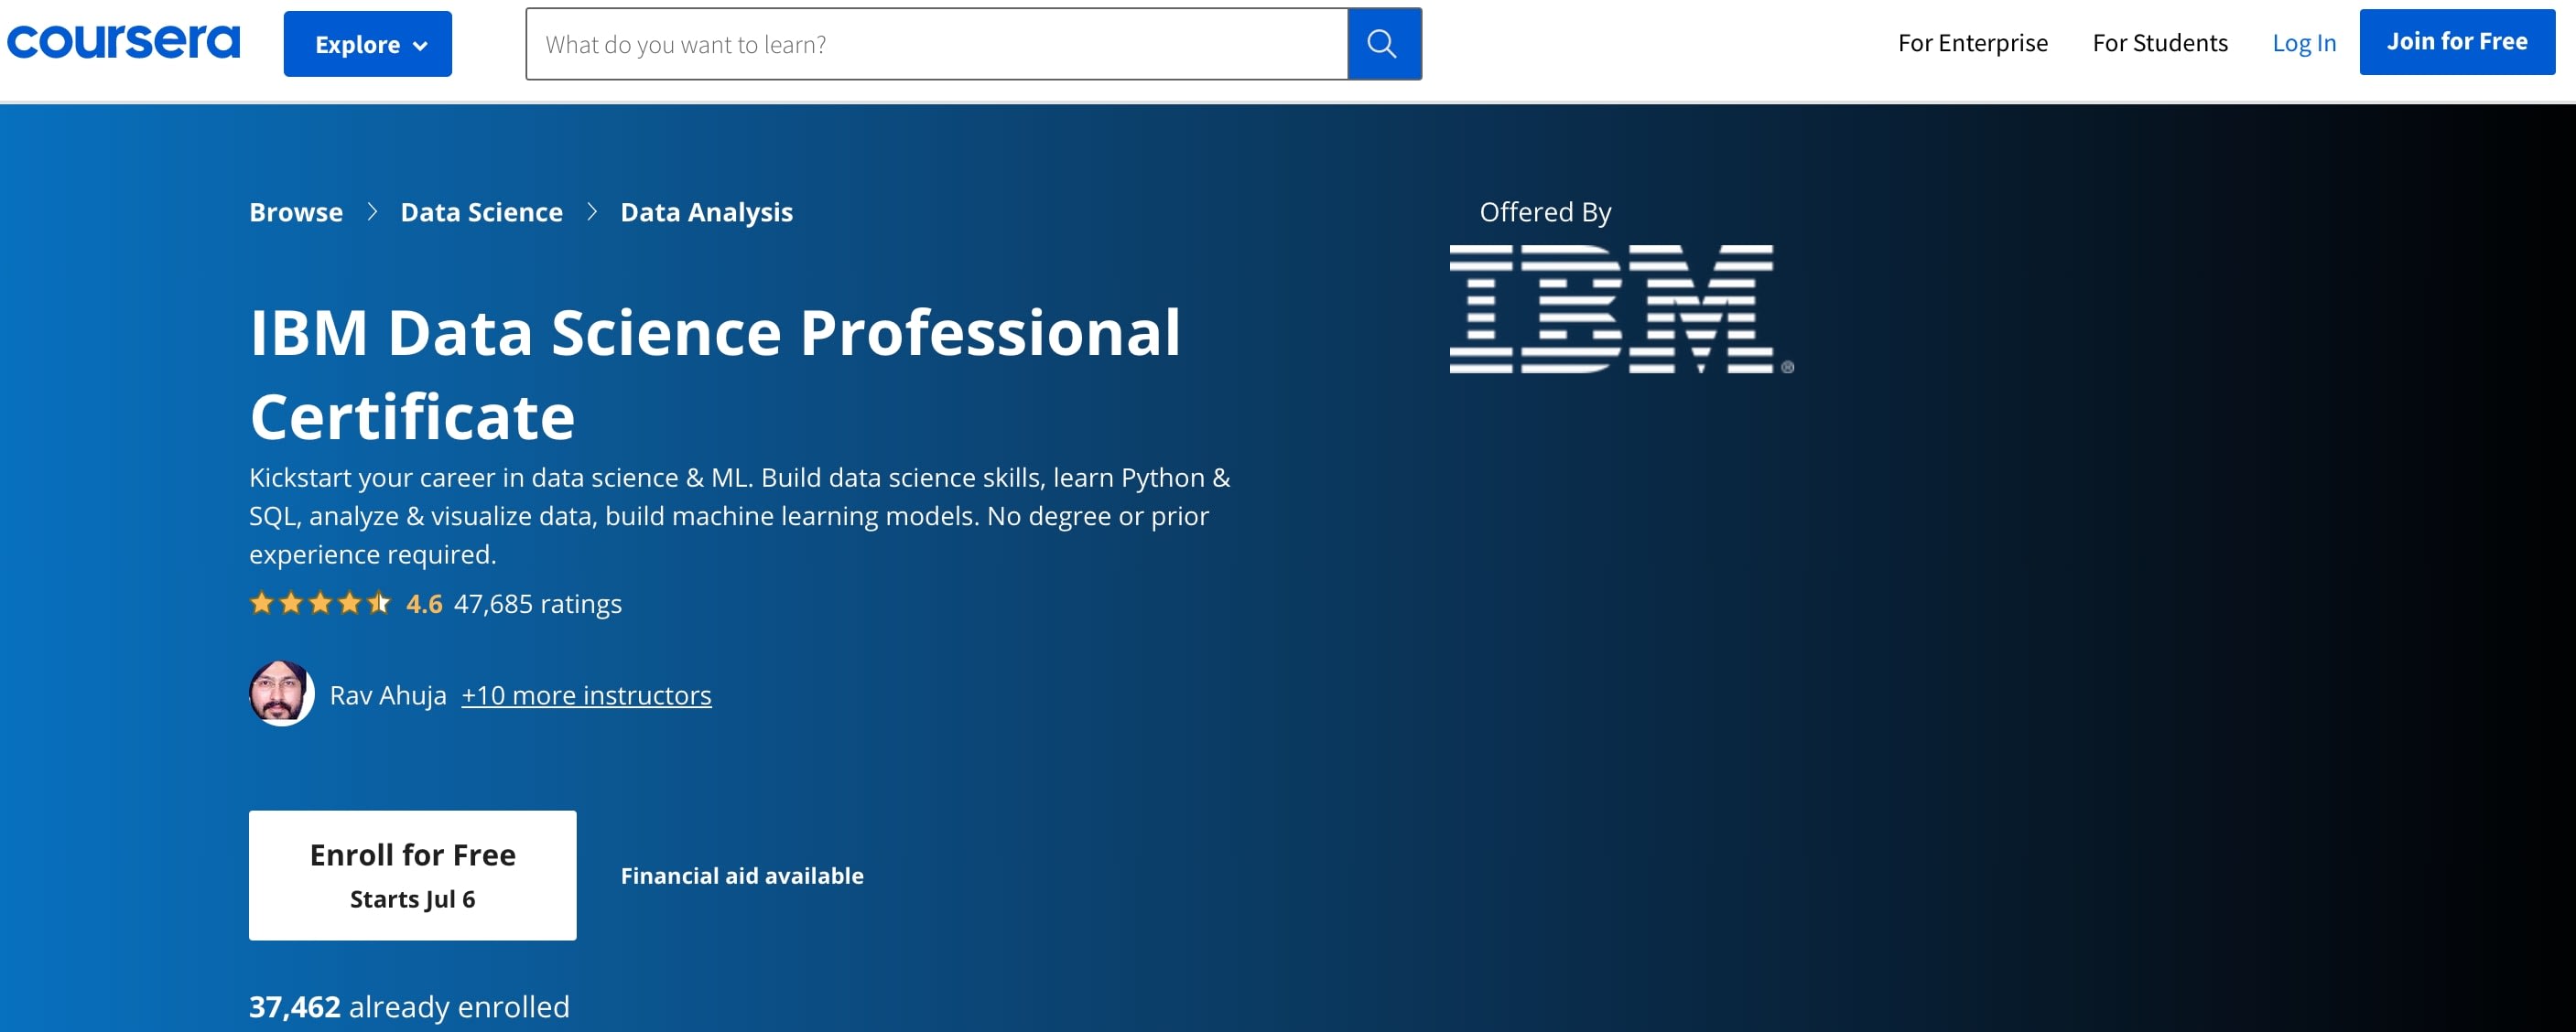Click the IBM logo under Offered By
The image size is (2576, 1032).
1621,308
